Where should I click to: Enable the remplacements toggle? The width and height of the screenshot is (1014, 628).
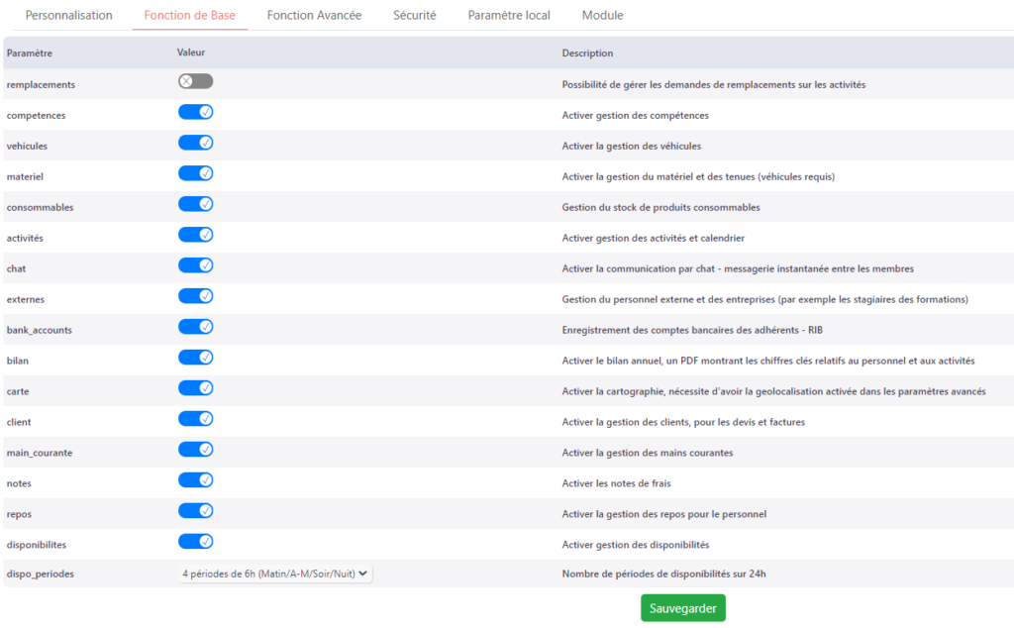tap(195, 81)
